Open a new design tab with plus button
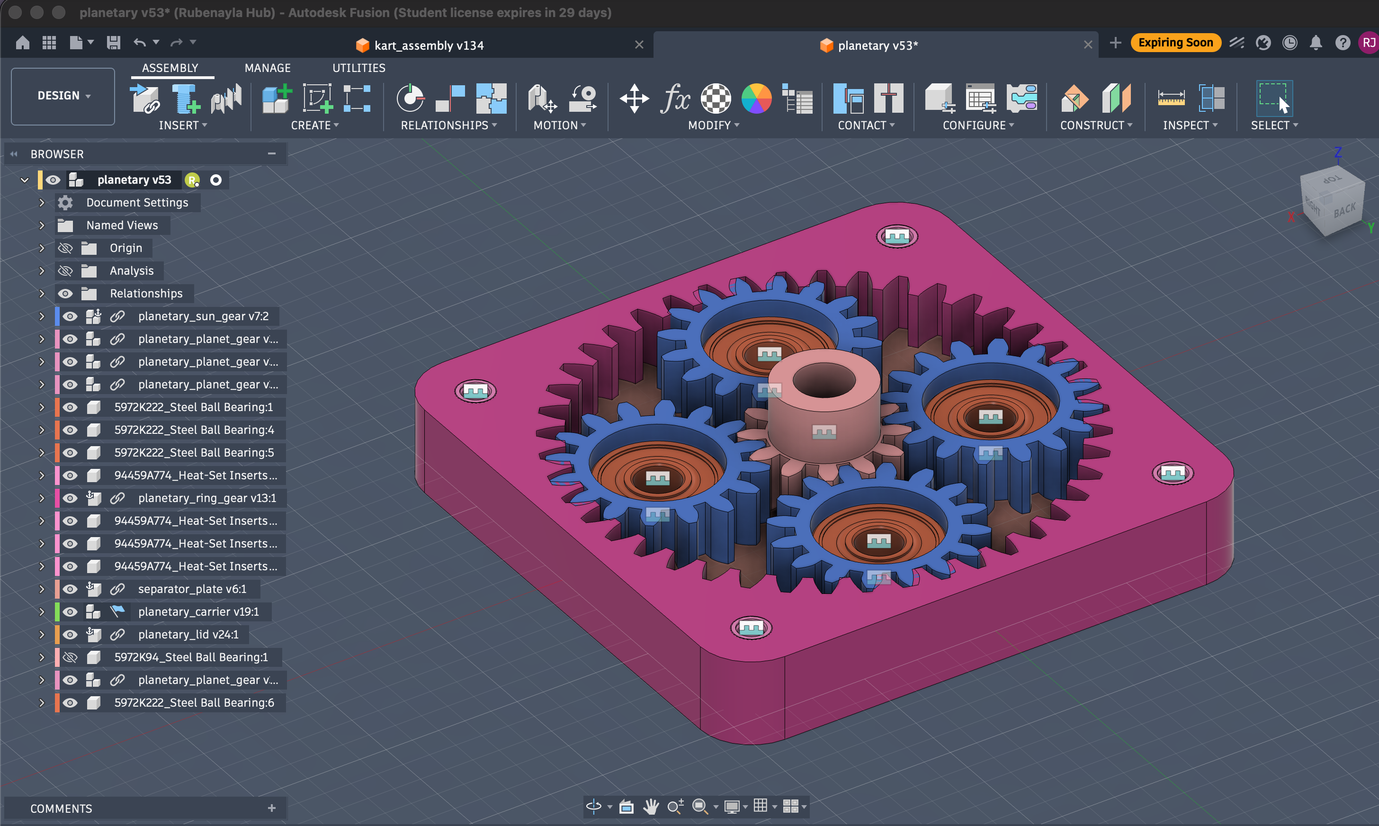Screen dimensions: 1379x826 coord(1115,43)
